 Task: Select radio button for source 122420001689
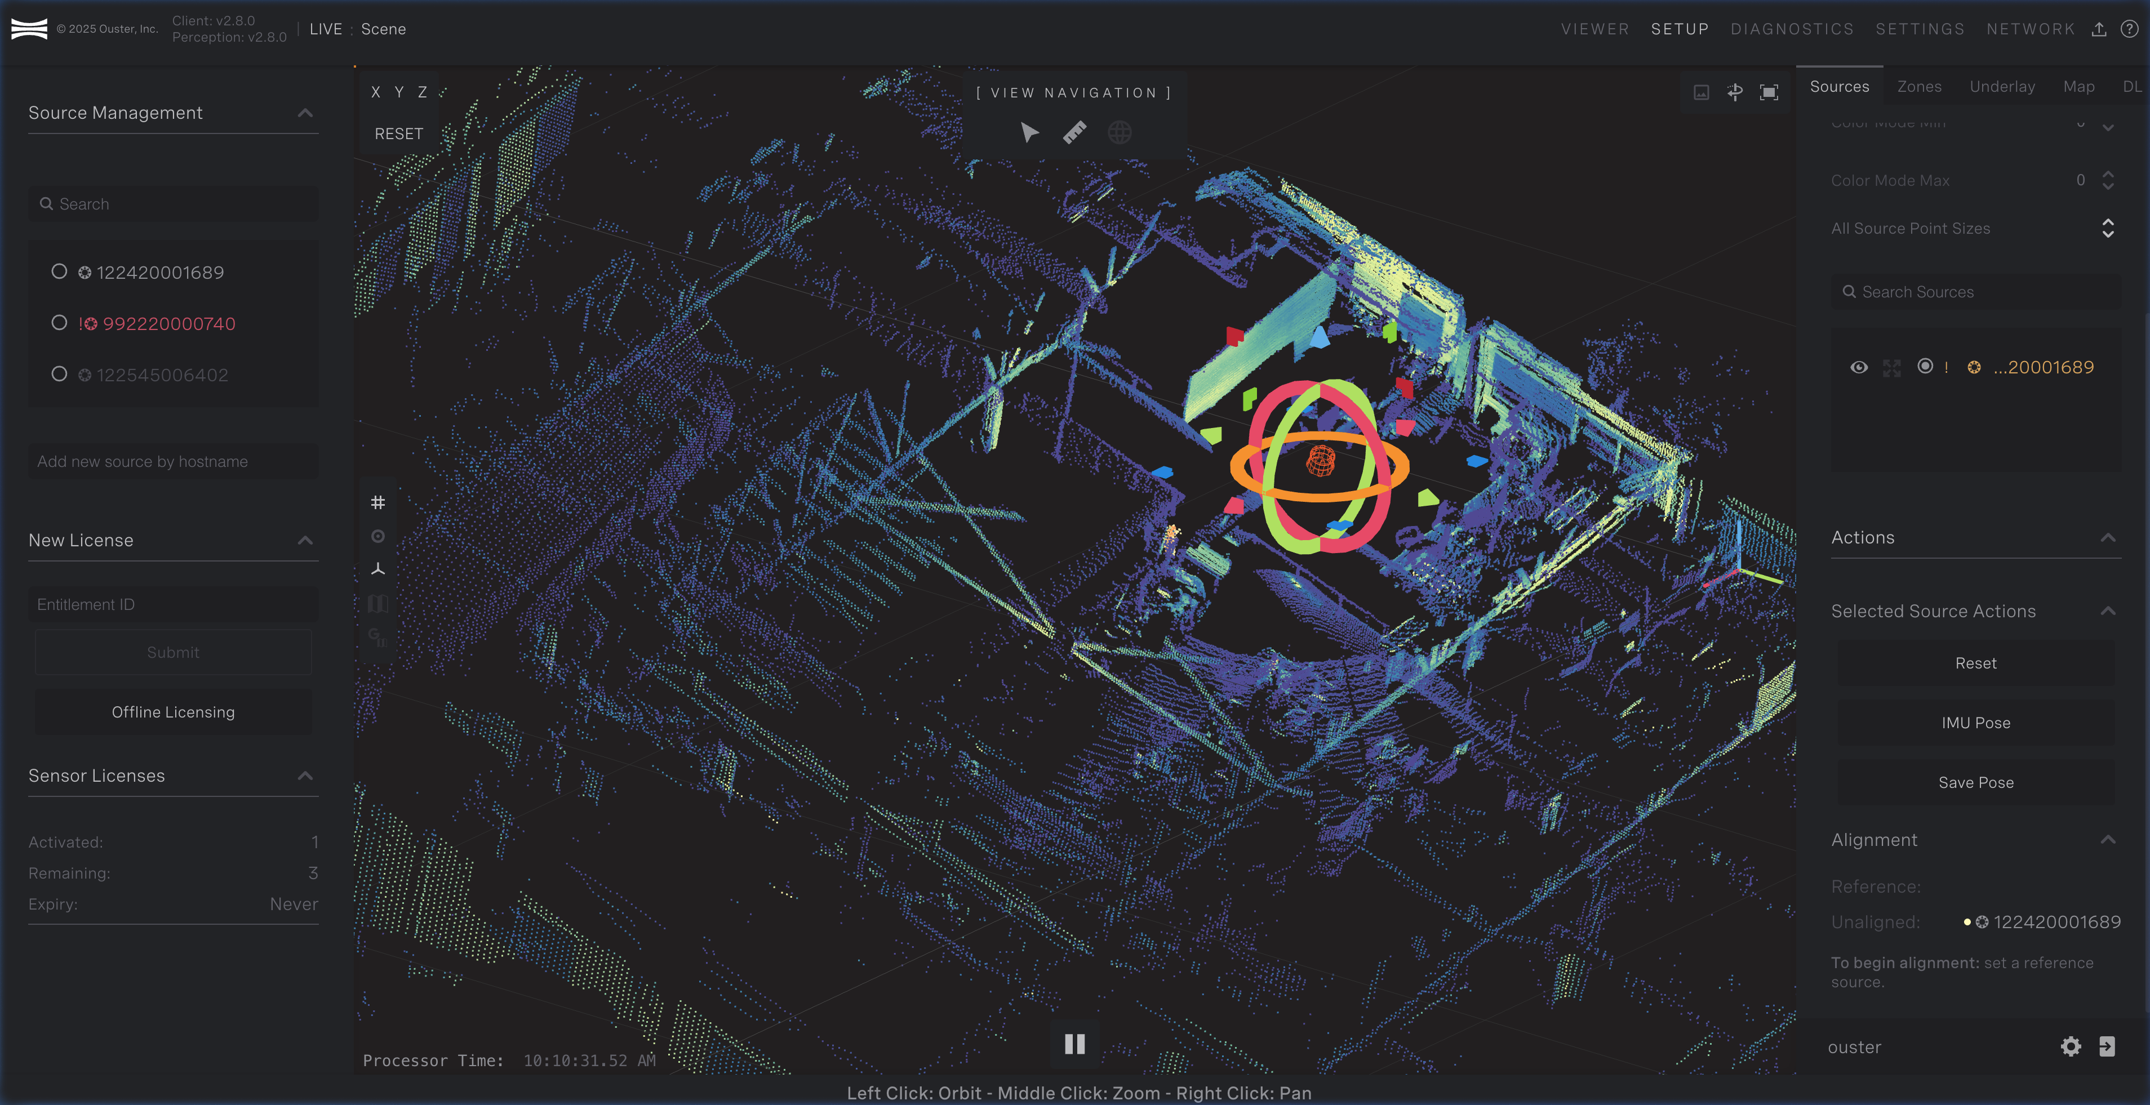click(59, 271)
